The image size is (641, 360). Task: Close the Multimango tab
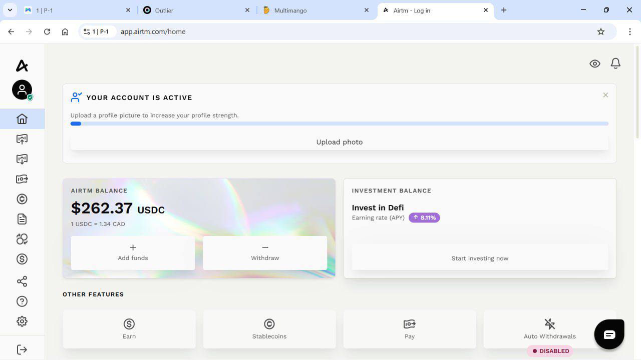coord(367,10)
